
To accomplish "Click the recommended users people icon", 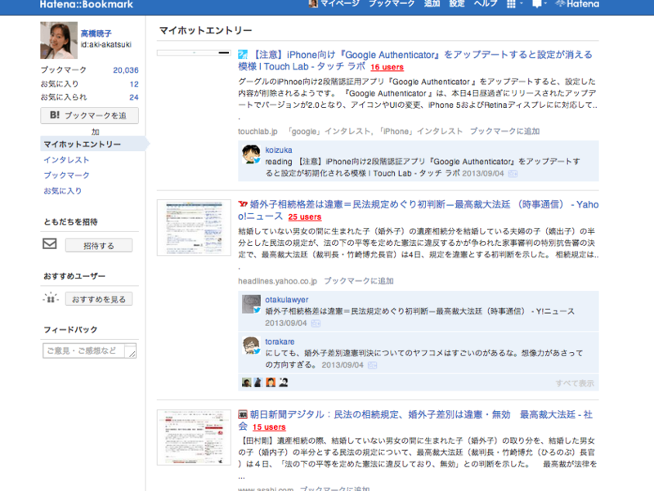I will (51, 297).
